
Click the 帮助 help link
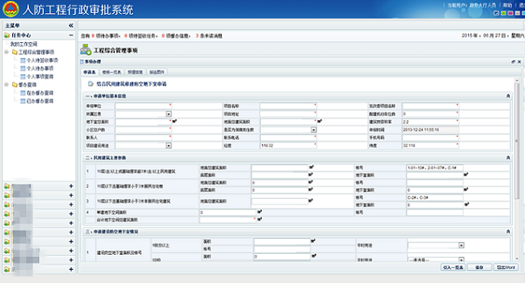coord(507,5)
